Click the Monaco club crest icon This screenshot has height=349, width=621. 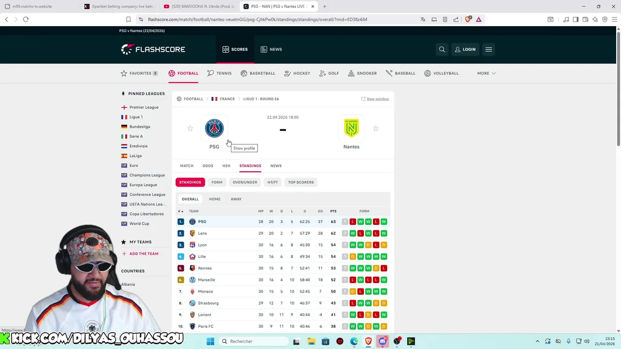click(x=193, y=291)
